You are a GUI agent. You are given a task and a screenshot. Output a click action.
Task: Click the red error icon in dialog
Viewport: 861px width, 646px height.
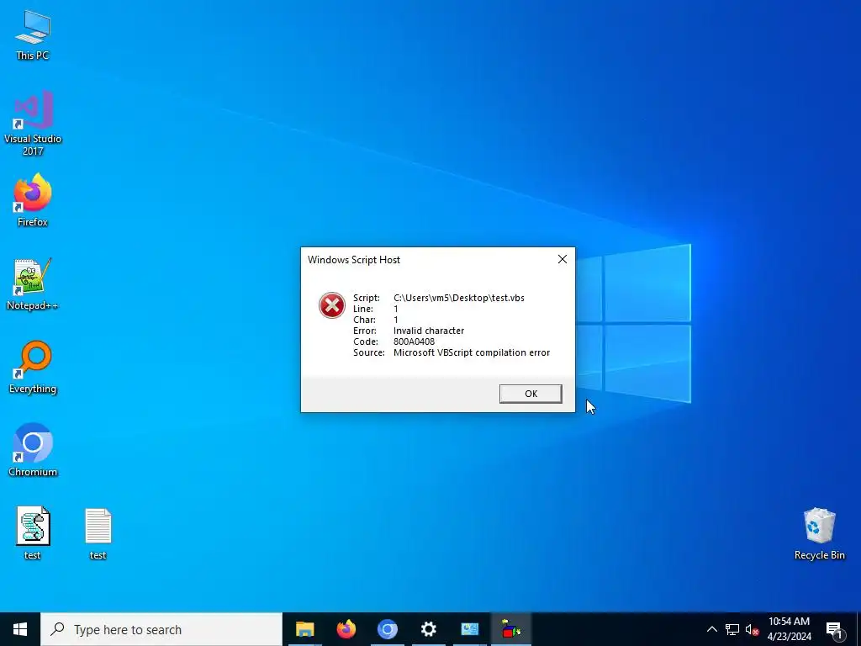[x=332, y=305]
